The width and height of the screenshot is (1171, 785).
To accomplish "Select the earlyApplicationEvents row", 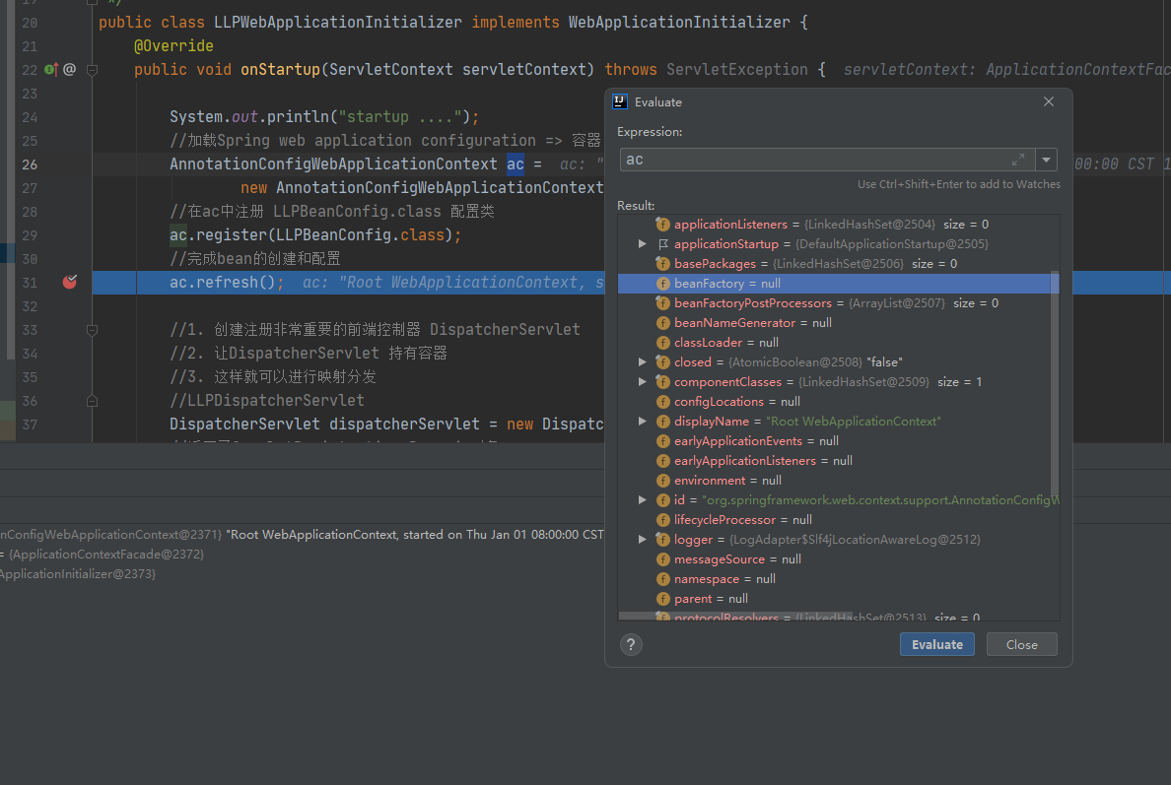I will pos(838,441).
